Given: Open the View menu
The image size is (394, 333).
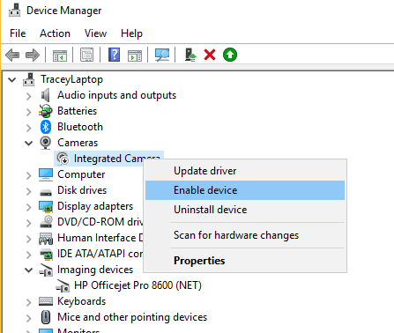Looking at the screenshot, I should tap(95, 33).
